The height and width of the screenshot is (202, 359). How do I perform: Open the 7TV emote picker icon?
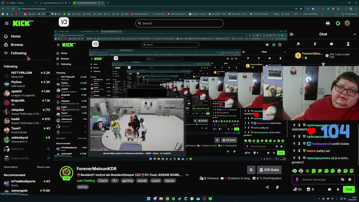coord(342,180)
